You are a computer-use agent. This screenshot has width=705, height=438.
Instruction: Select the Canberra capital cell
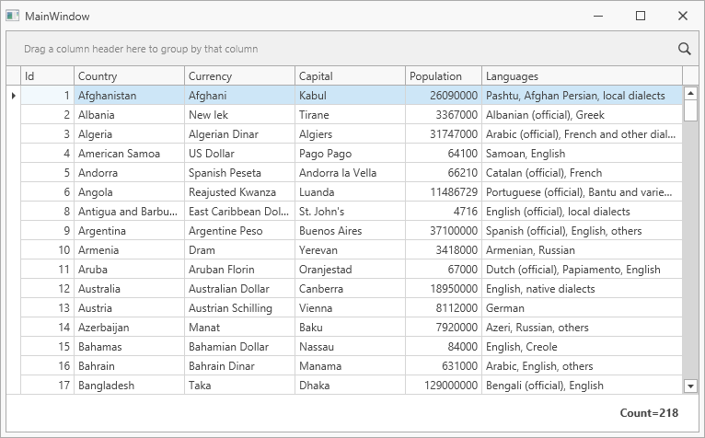pos(351,289)
